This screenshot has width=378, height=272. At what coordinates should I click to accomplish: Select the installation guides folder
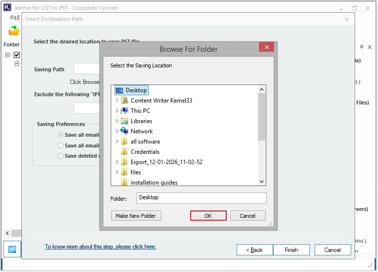(154, 183)
